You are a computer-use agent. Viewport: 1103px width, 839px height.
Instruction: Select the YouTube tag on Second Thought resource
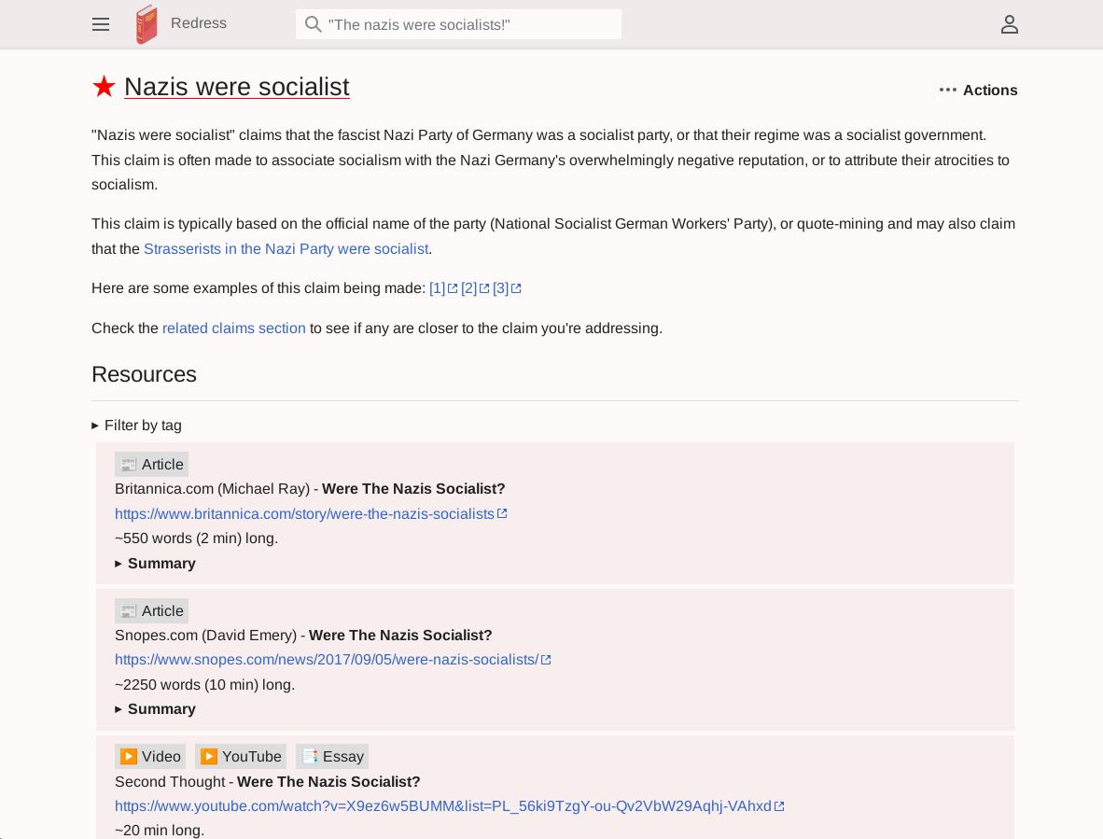pos(241,757)
